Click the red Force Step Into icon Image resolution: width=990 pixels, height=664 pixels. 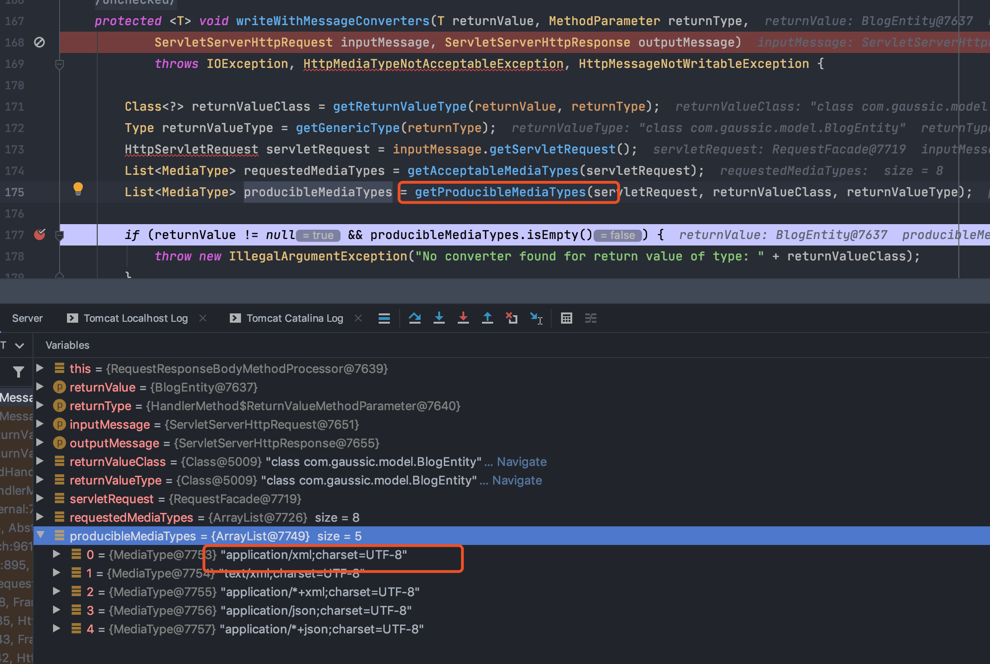coord(463,319)
